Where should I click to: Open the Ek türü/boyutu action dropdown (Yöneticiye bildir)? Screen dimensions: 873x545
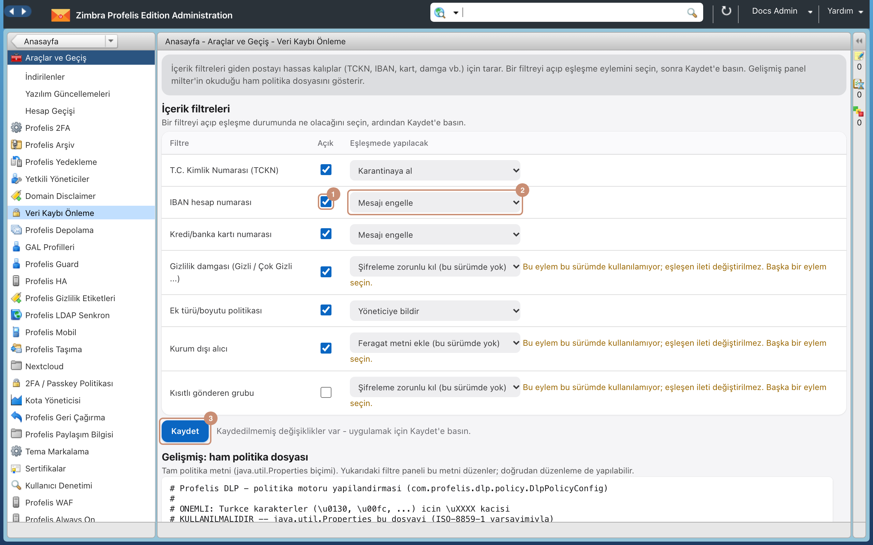(435, 311)
